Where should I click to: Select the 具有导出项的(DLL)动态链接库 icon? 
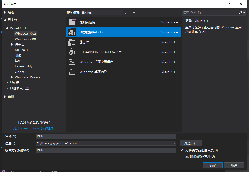72,52
